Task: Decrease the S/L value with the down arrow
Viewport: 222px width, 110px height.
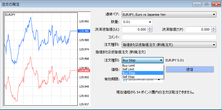Action: [x=150, y=31]
